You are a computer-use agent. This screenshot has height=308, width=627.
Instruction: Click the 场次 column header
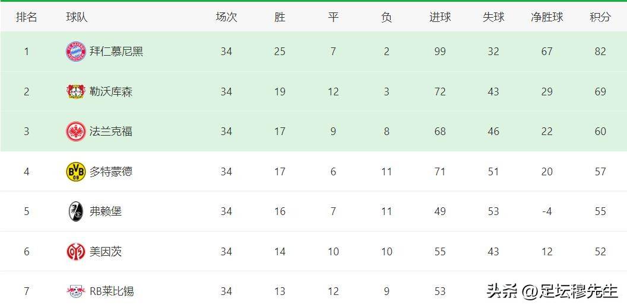(226, 17)
